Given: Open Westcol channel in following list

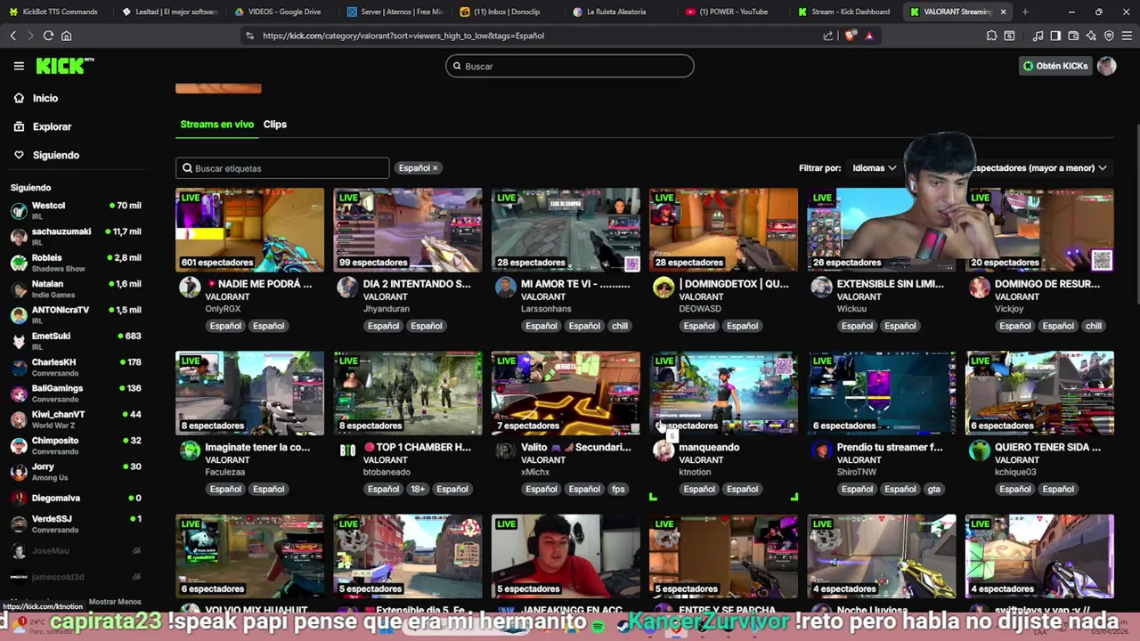Looking at the screenshot, I should pos(76,210).
